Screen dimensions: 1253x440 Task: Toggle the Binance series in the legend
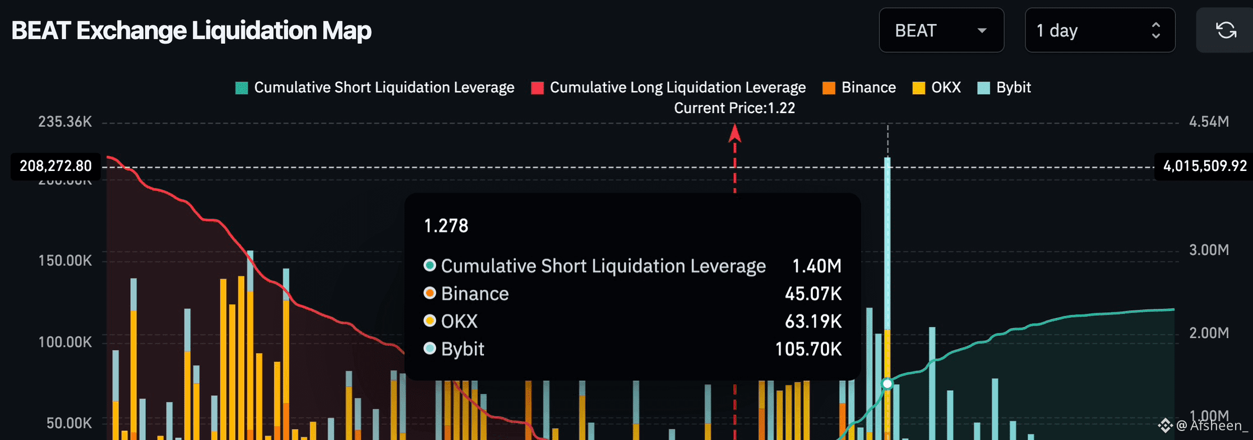[859, 87]
